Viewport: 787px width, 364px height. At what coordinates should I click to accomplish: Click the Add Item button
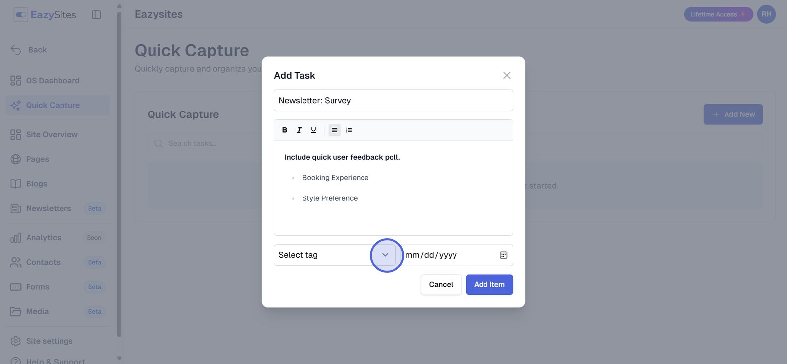(489, 284)
